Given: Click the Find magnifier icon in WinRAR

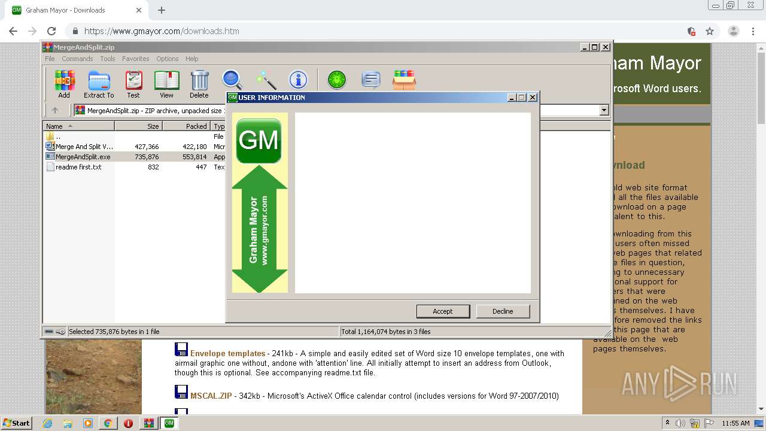Looking at the screenshot, I should pos(232,80).
